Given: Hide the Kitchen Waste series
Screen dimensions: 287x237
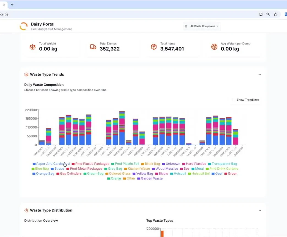Looking at the screenshot, I should [x=137, y=169].
